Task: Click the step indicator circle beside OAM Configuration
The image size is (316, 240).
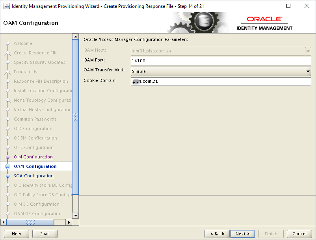Action: tap(8, 166)
